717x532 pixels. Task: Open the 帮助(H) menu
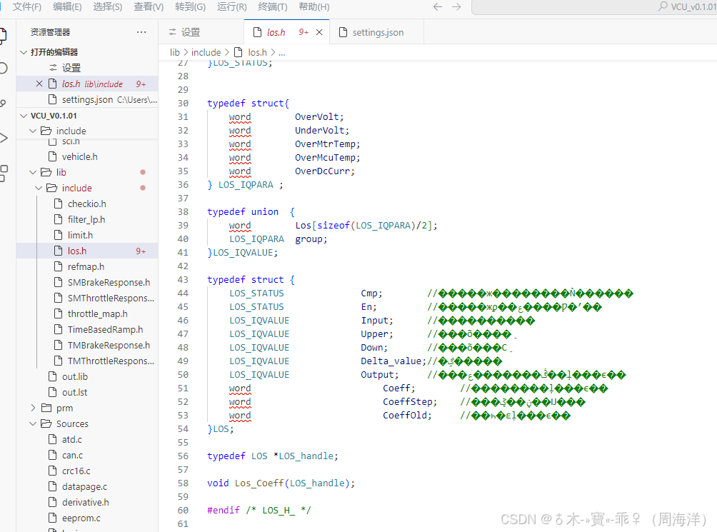314,7
